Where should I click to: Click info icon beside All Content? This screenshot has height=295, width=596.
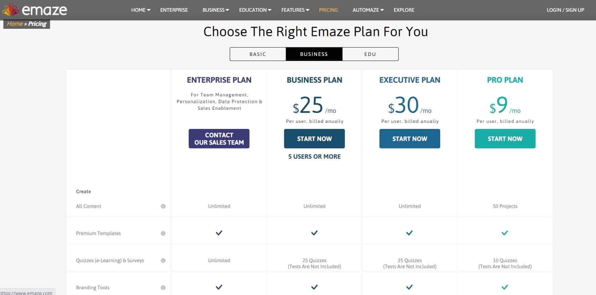tap(163, 206)
